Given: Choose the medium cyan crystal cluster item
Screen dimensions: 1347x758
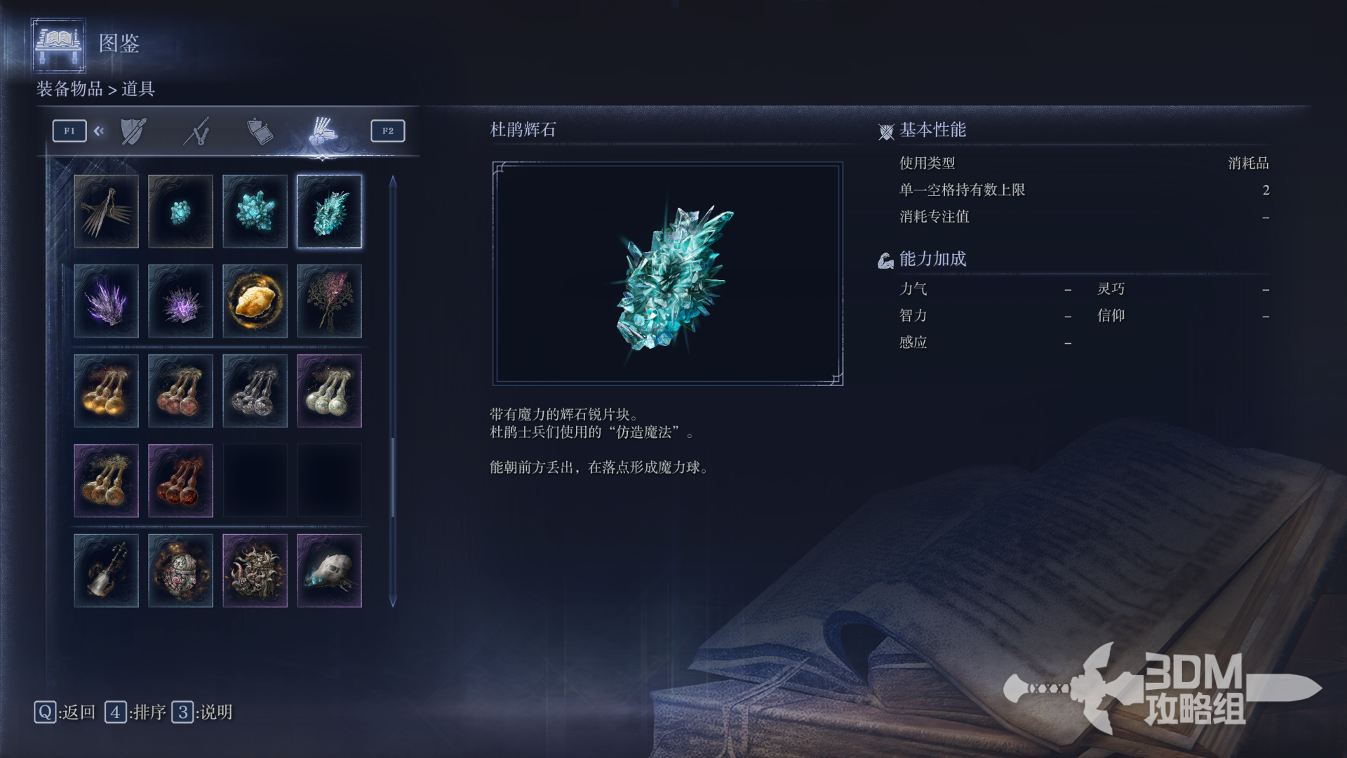Looking at the screenshot, I should point(255,211).
